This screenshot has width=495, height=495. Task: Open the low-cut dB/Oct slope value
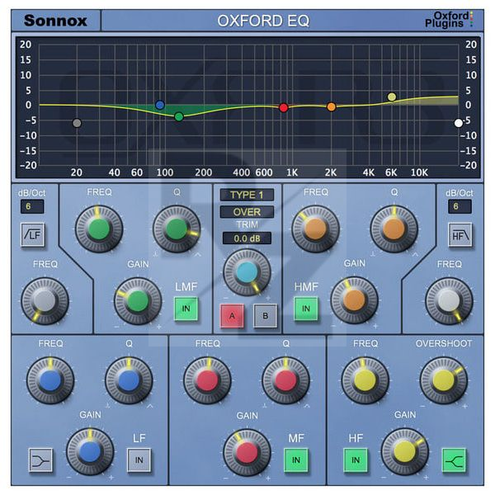[x=32, y=206]
